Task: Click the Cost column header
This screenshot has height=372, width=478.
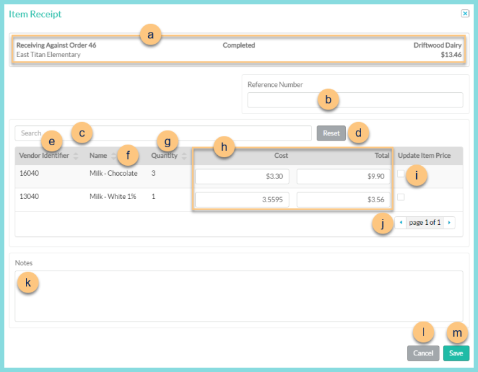Action: pos(281,156)
